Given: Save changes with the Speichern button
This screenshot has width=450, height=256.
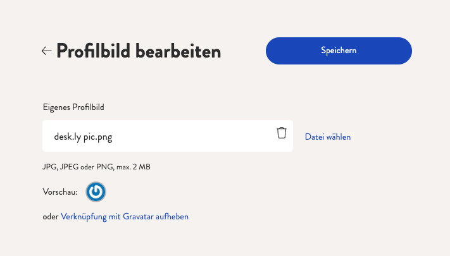Looking at the screenshot, I should 339,51.
